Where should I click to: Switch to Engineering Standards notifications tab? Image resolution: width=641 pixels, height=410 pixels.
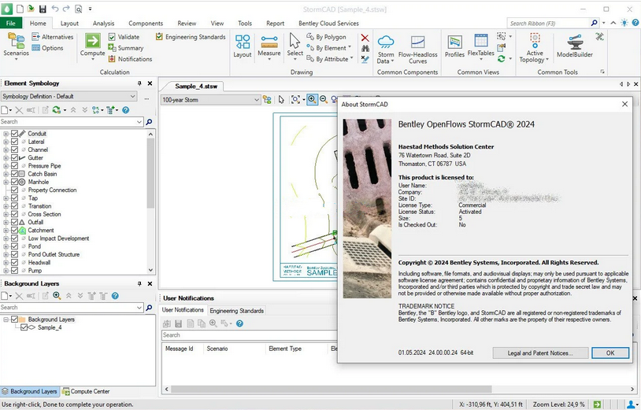pyautogui.click(x=237, y=311)
